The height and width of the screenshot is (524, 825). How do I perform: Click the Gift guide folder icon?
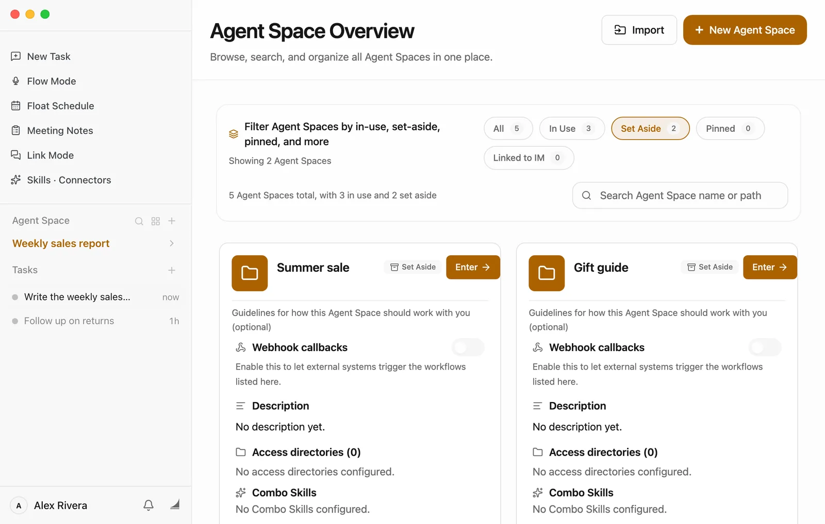547,273
